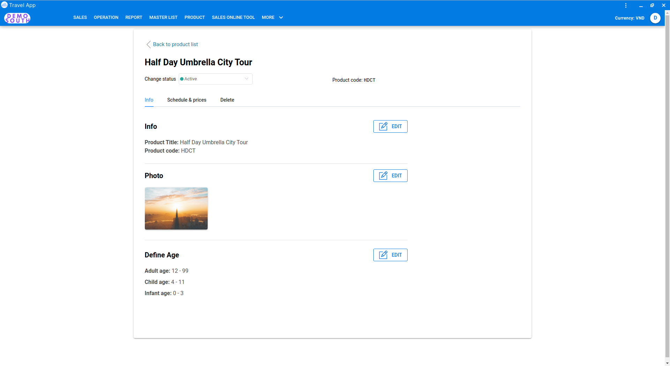The height and width of the screenshot is (366, 670).
Task: Click the three-dot window menu icon
Action: pyautogui.click(x=626, y=5)
